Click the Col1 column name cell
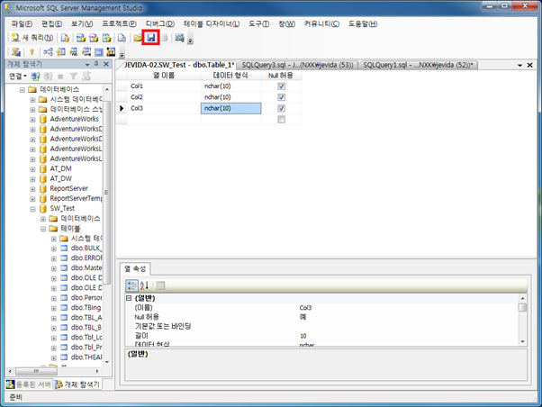 click(x=164, y=86)
